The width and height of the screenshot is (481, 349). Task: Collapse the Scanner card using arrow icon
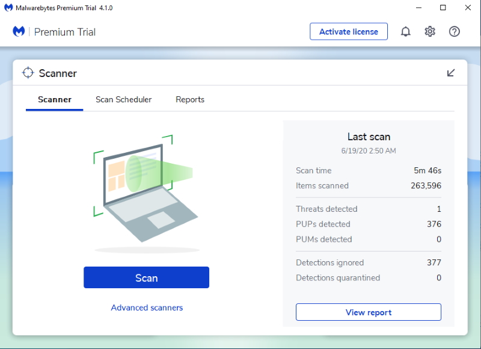(x=451, y=73)
